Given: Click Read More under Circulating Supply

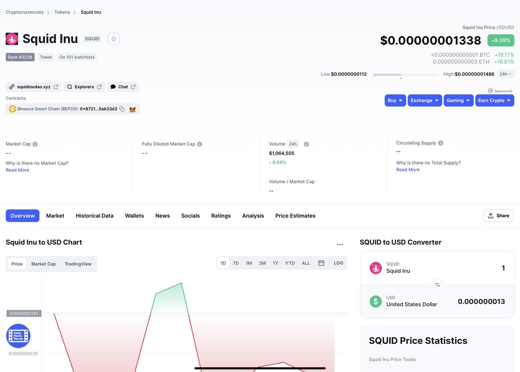Looking at the screenshot, I should [408, 170].
